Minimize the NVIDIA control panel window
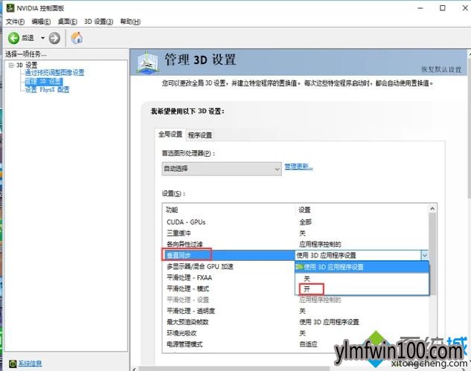The height and width of the screenshot is (371, 471). (420, 8)
